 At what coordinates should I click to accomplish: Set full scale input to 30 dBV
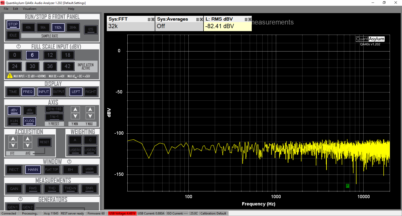click(x=32, y=66)
